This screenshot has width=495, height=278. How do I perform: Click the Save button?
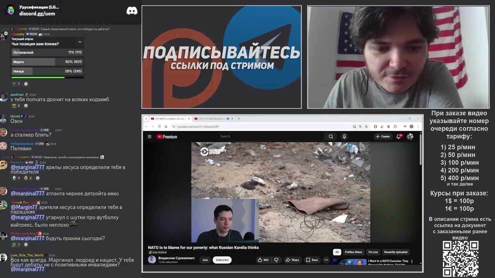coord(312,260)
